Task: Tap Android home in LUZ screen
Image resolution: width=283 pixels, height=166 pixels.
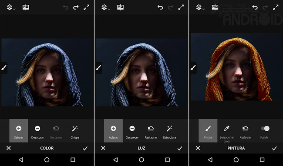Action: click(x=141, y=159)
